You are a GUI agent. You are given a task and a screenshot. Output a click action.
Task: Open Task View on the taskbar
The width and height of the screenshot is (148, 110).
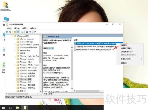(10, 108)
